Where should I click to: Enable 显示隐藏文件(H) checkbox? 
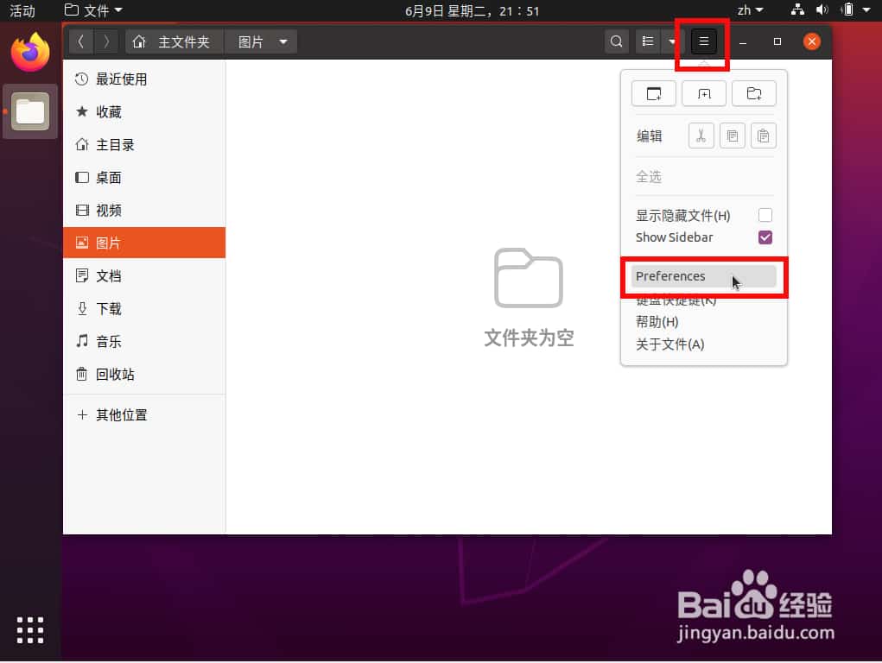765,215
